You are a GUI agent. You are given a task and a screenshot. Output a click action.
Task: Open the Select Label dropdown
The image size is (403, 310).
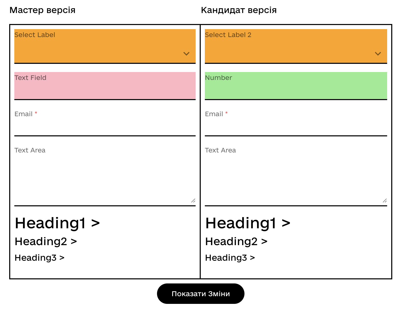[105, 46]
